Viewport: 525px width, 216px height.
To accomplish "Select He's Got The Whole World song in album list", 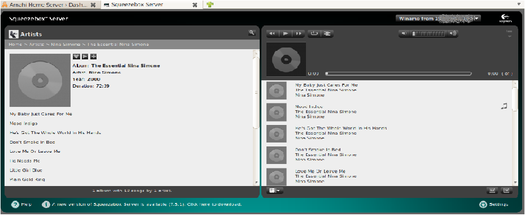I will pyautogui.click(x=55, y=133).
